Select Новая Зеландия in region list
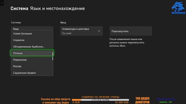 (32, 34)
